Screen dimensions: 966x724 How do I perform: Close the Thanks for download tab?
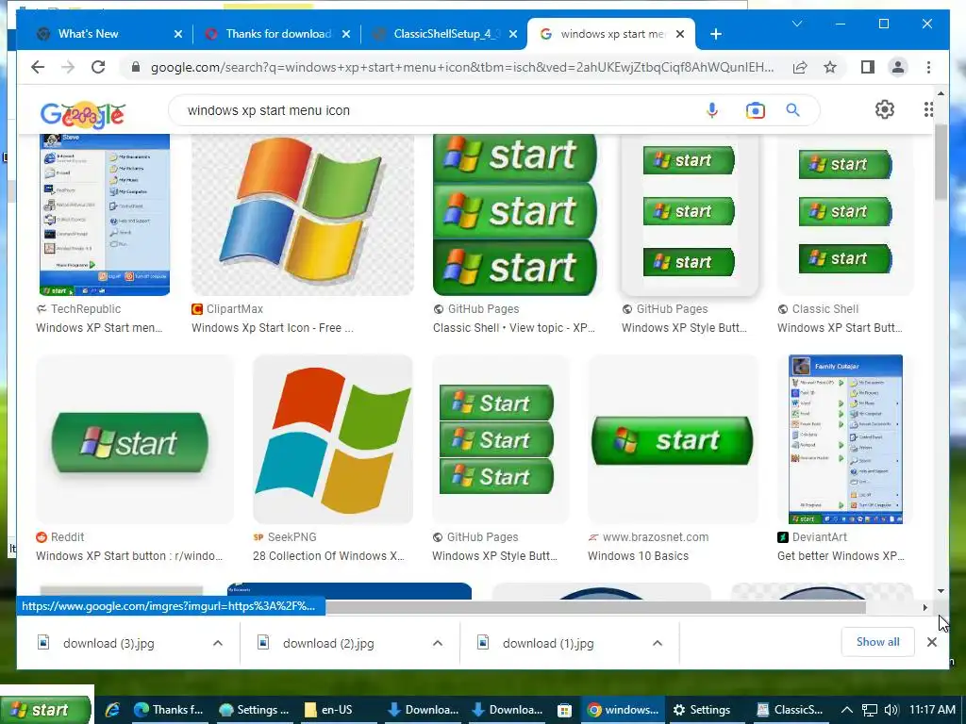346,34
